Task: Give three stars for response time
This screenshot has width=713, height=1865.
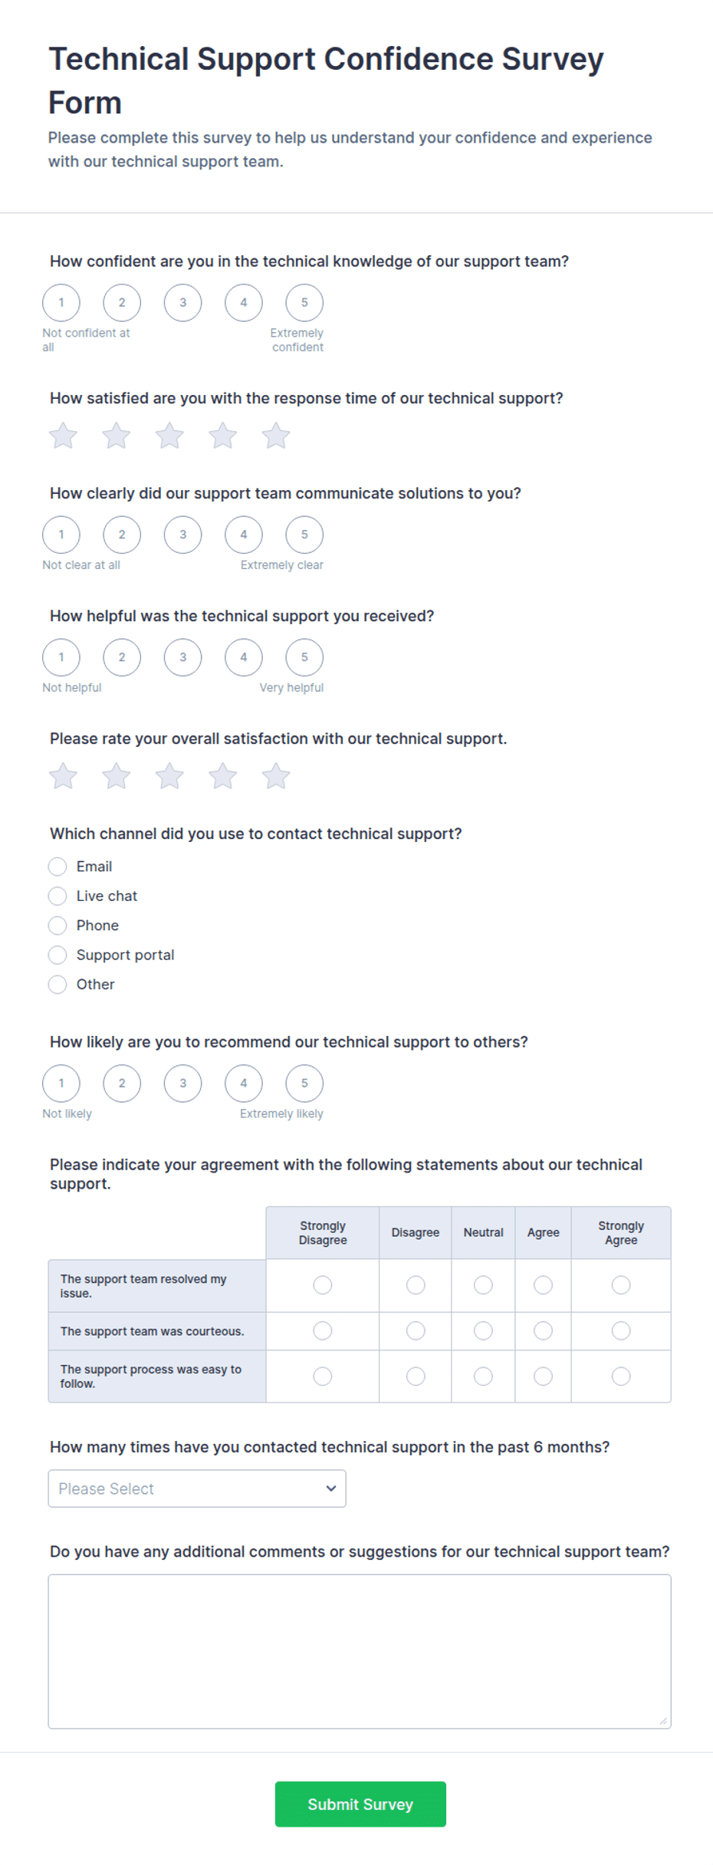Action: 169,436
